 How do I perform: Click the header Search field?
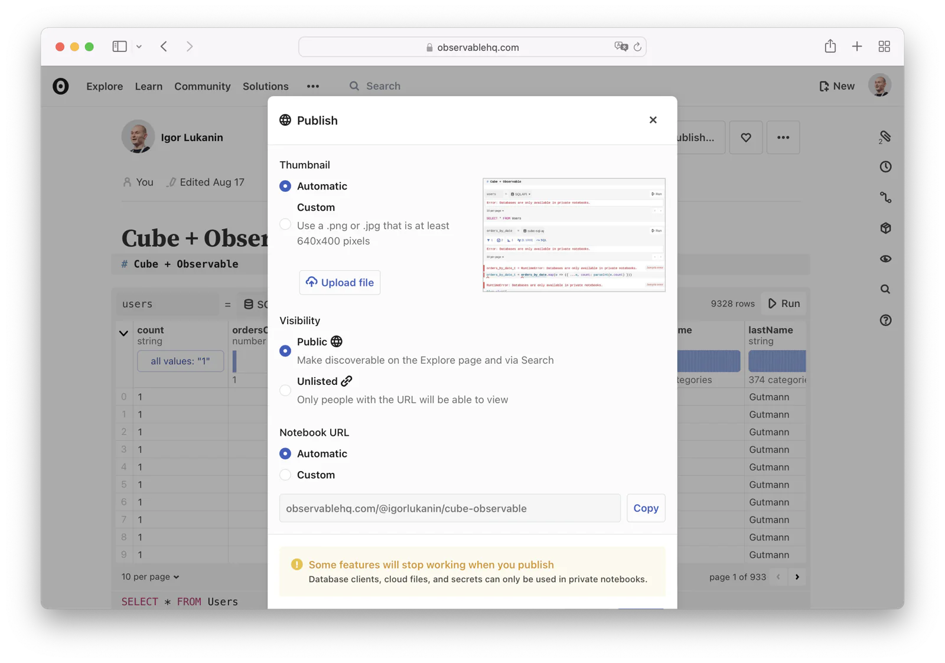pos(383,86)
